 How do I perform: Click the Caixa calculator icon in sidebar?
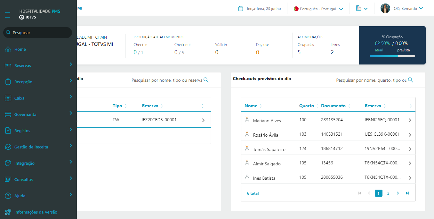pos(8,98)
